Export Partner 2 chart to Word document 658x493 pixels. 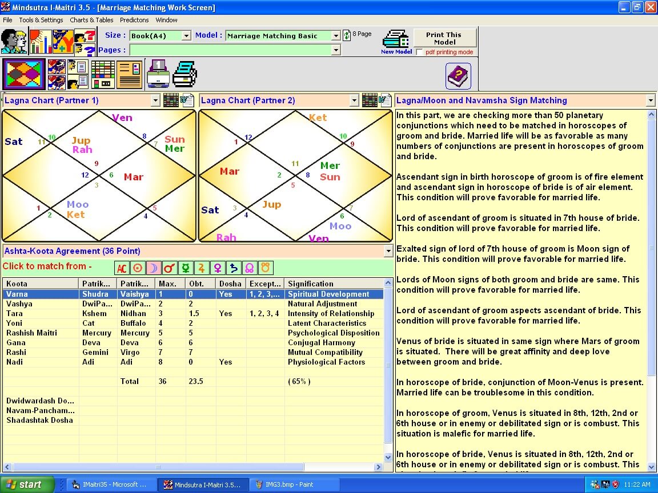coord(385,100)
